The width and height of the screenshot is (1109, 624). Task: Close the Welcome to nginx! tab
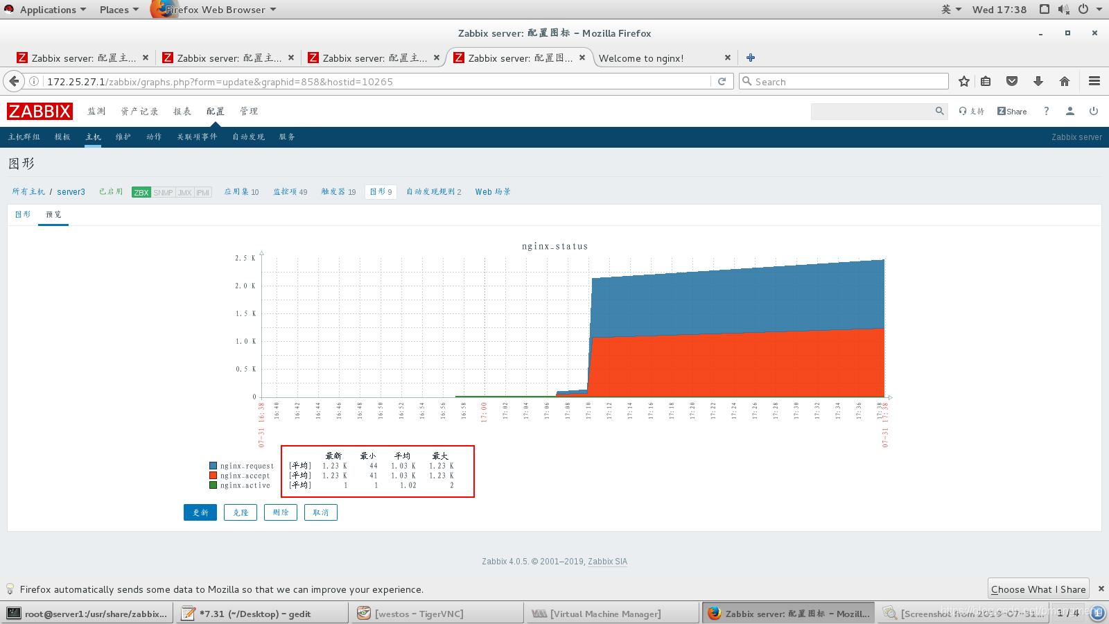(727, 58)
